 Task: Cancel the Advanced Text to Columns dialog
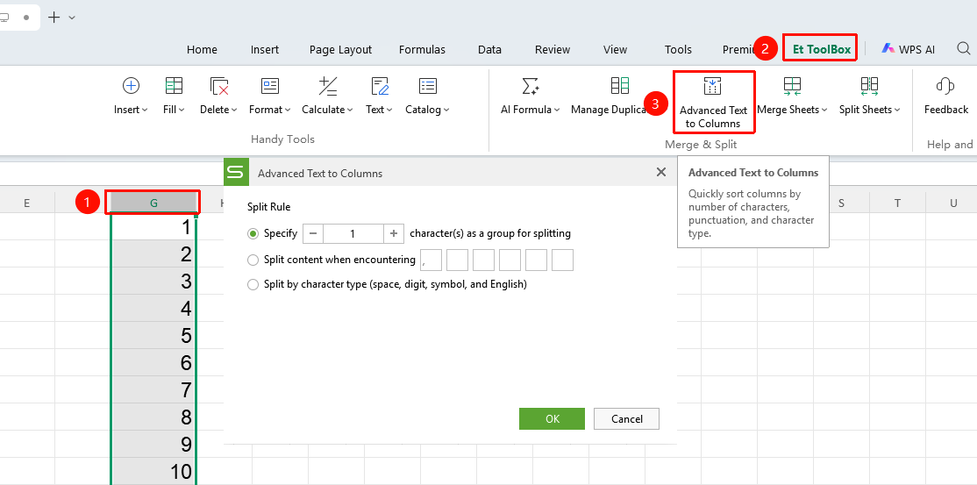tap(627, 419)
